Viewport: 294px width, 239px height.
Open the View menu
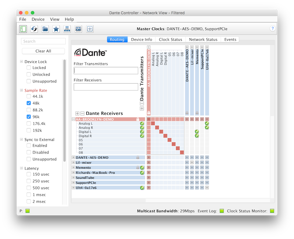[x=54, y=19]
